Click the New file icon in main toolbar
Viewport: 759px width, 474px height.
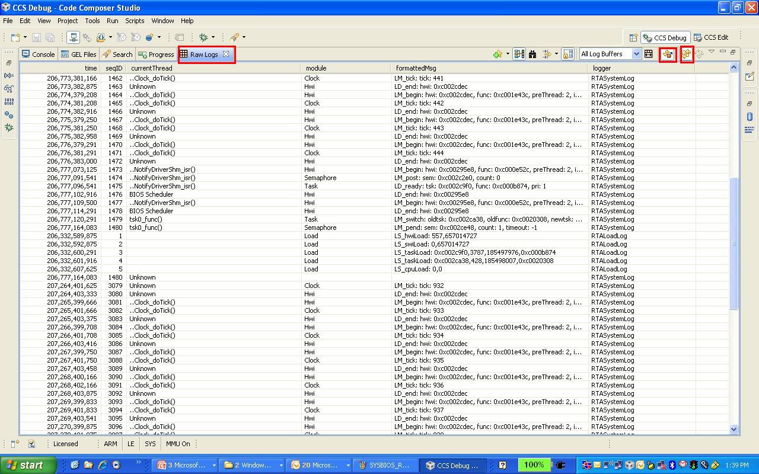15,37
